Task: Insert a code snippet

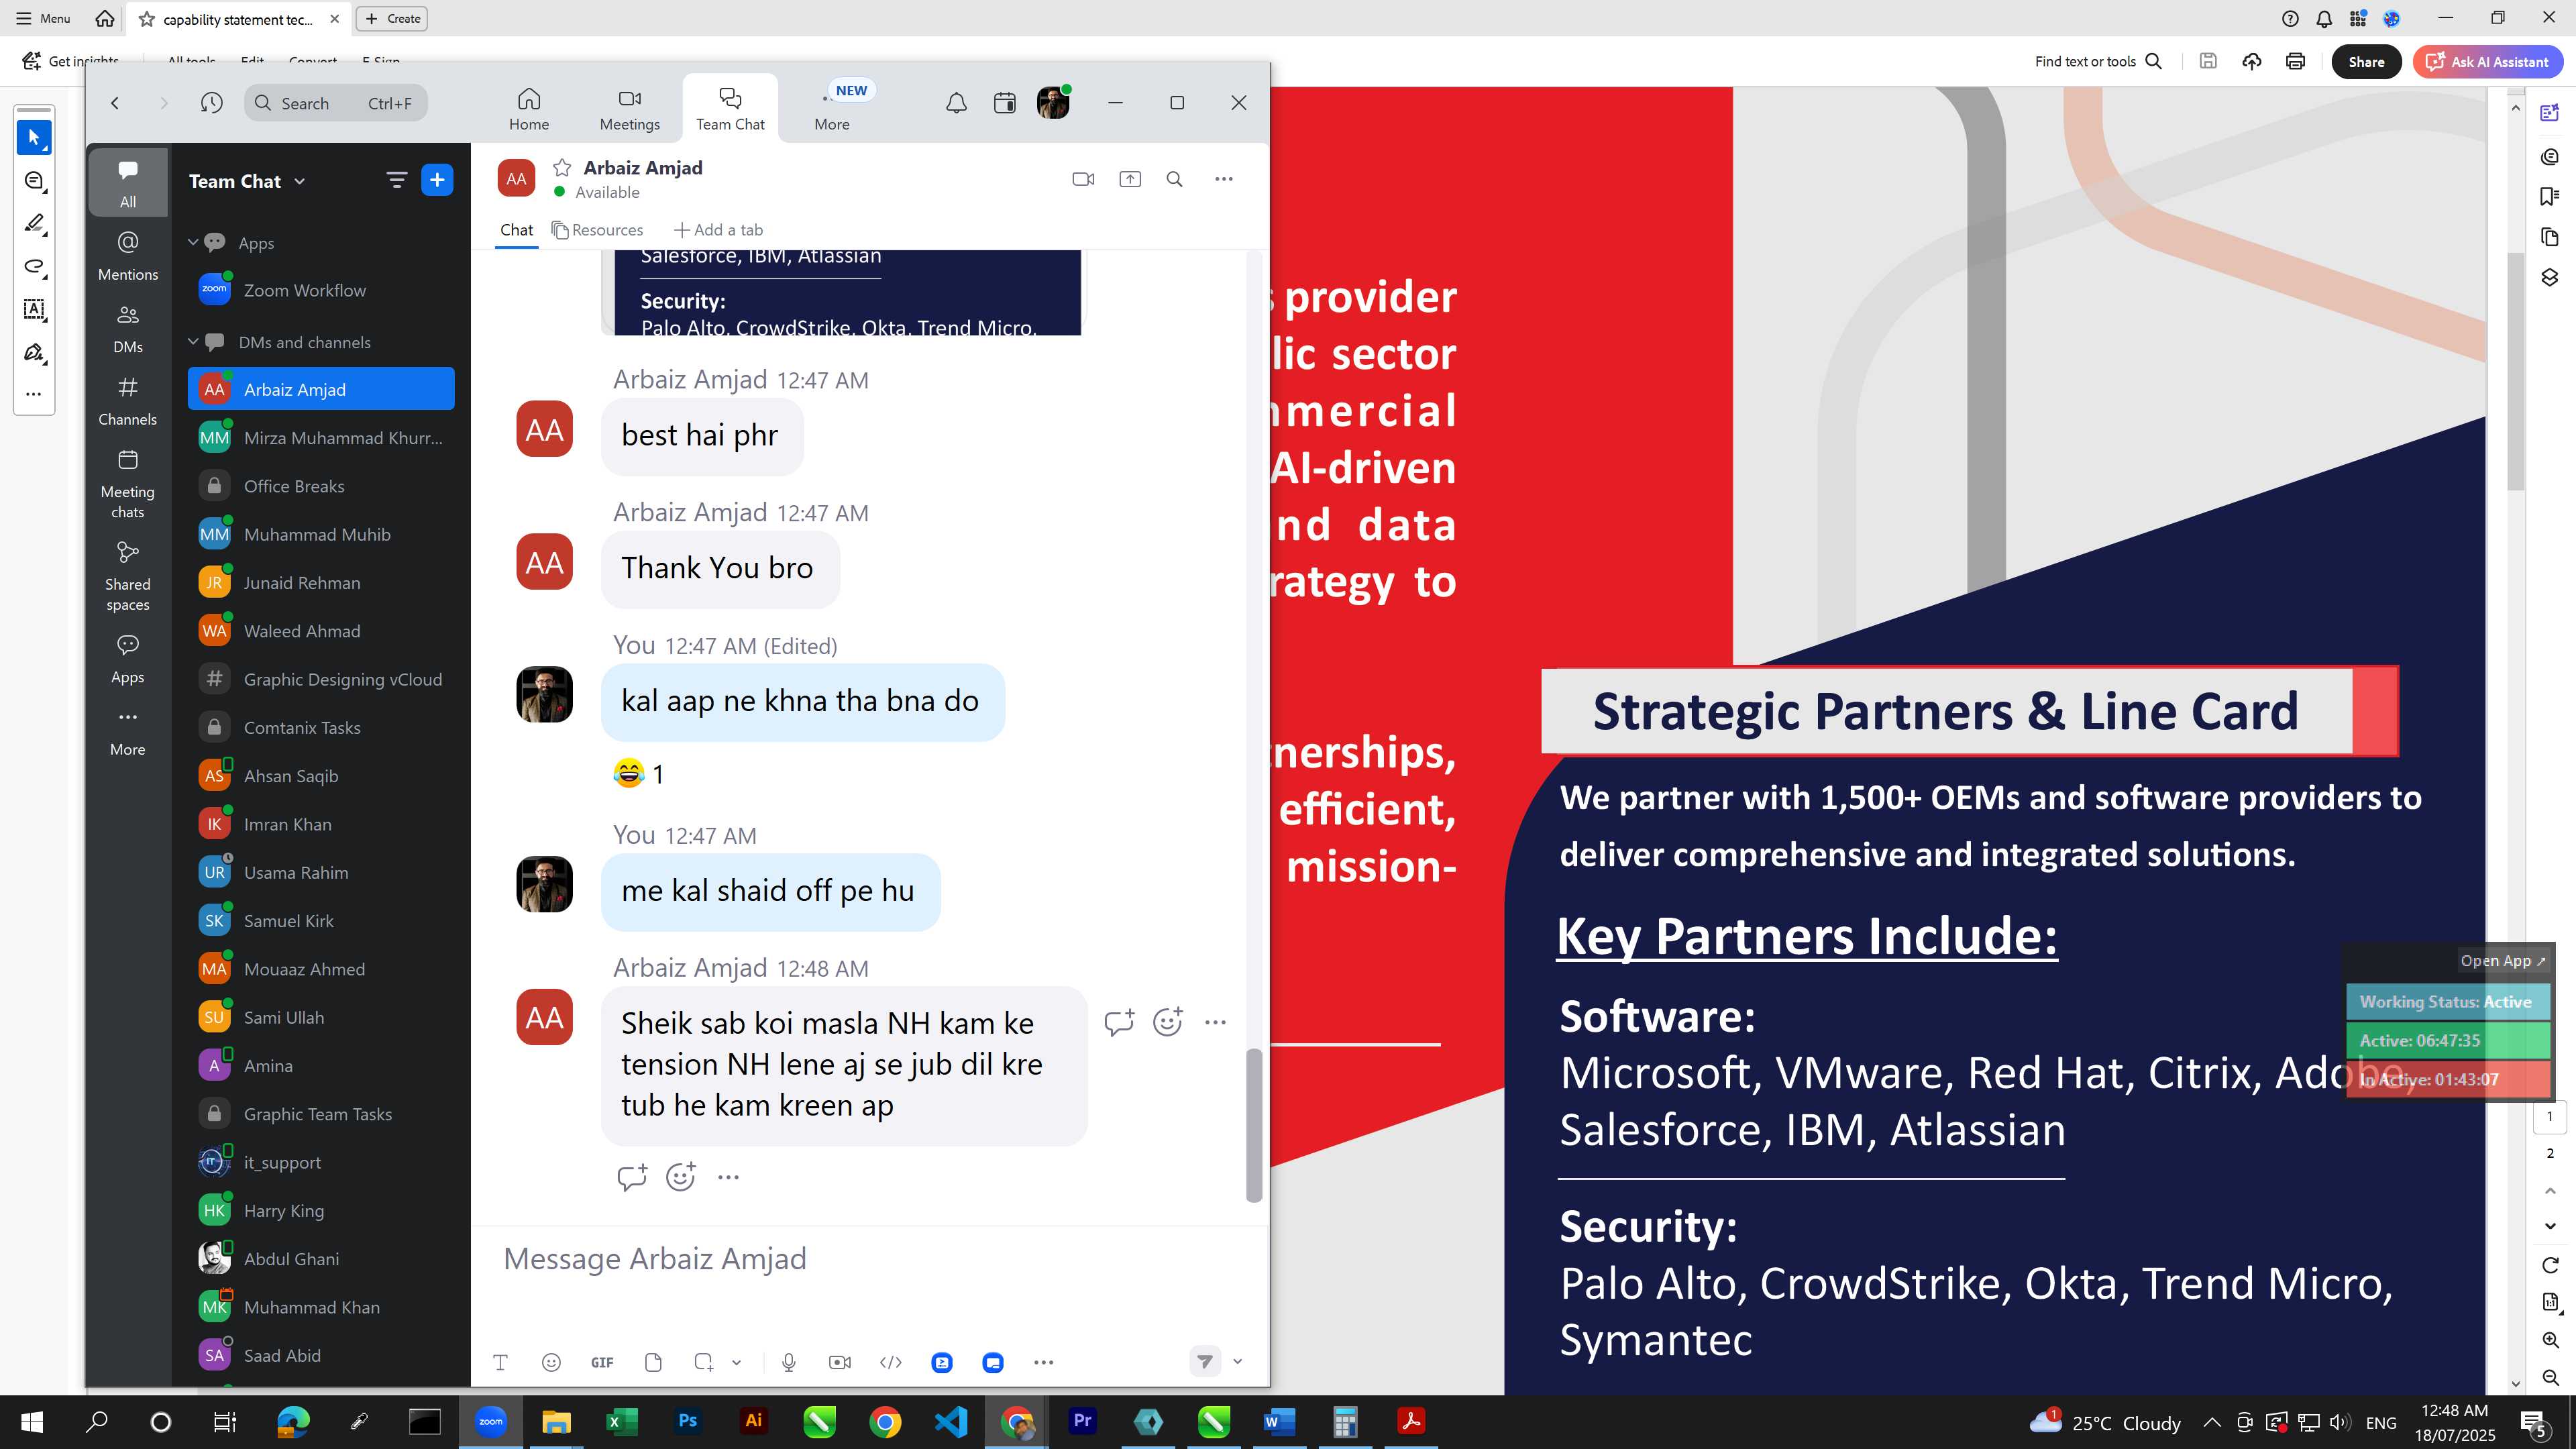Action: tap(891, 1362)
